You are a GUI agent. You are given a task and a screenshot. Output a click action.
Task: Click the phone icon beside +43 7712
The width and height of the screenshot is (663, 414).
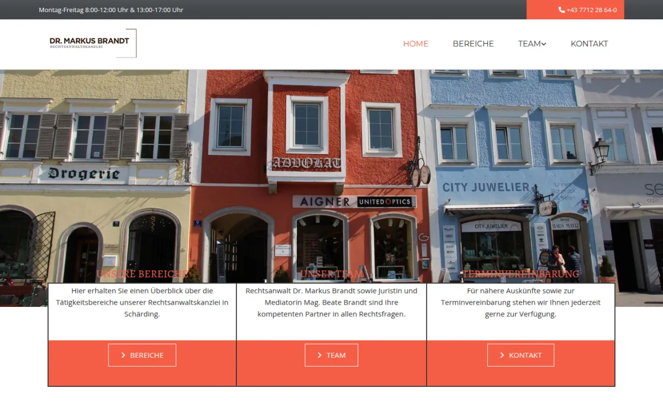[562, 10]
